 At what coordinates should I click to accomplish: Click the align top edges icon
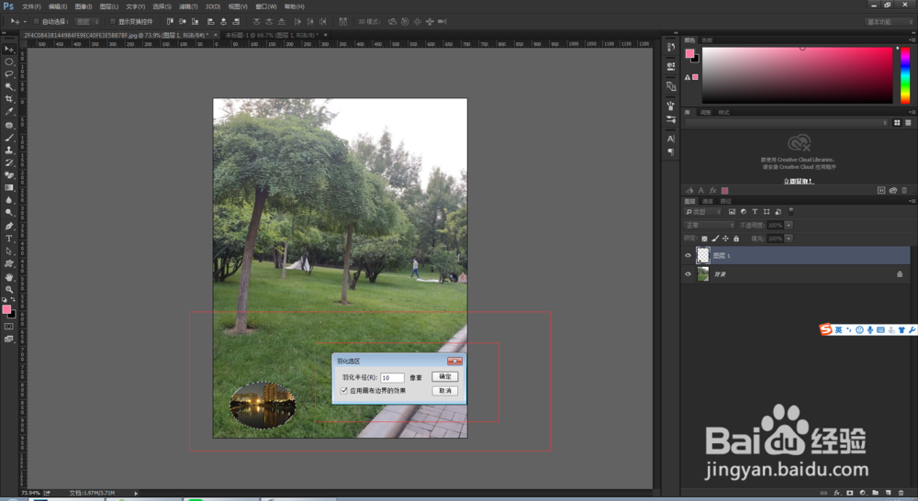[170, 22]
